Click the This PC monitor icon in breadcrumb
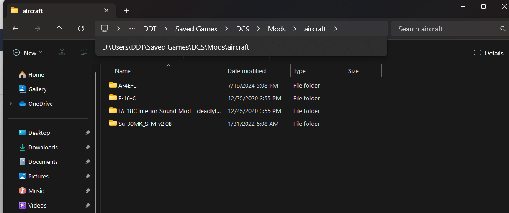Screen dimensions: 509x213 click(104, 29)
